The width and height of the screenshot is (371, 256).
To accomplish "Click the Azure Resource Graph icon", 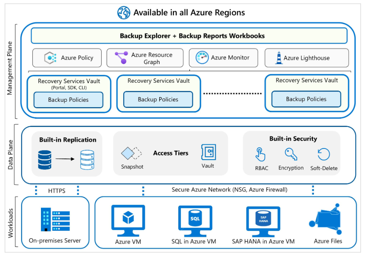I will (x=120, y=57).
